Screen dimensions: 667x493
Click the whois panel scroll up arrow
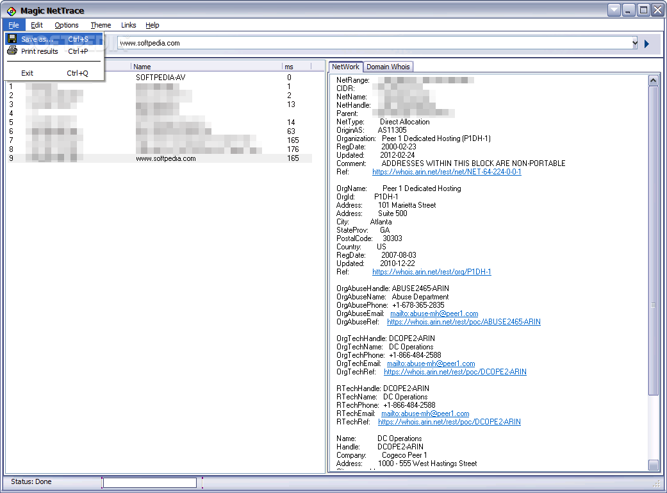(654, 80)
